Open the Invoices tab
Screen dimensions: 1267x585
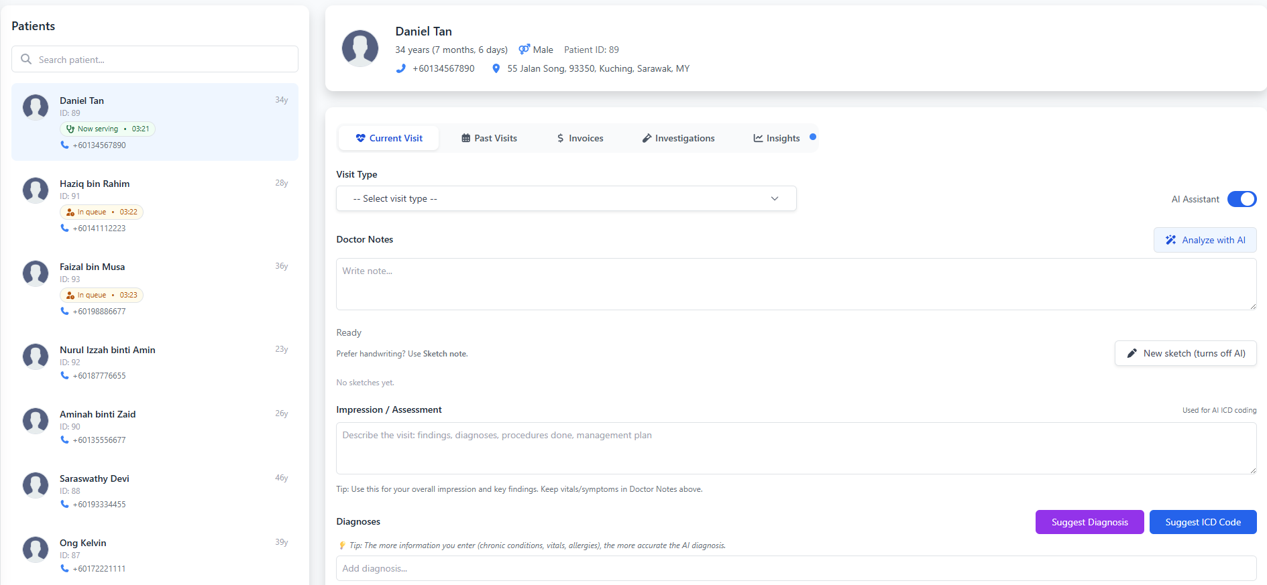(580, 138)
